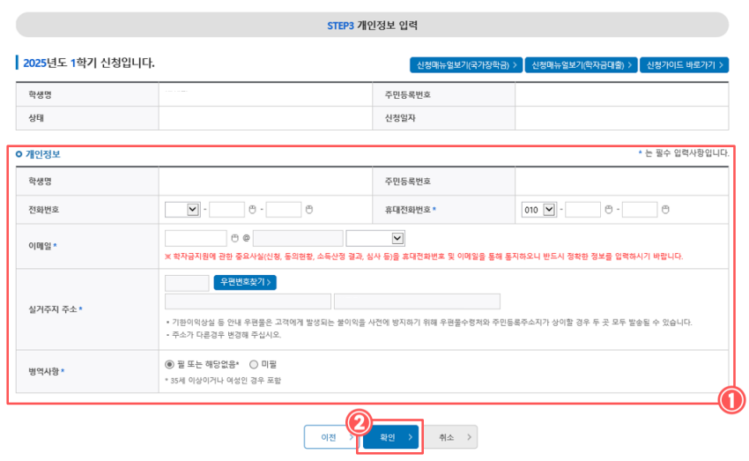
Task: Open 신청매뉴얼보기(국가장학금) manual
Action: pos(466,65)
